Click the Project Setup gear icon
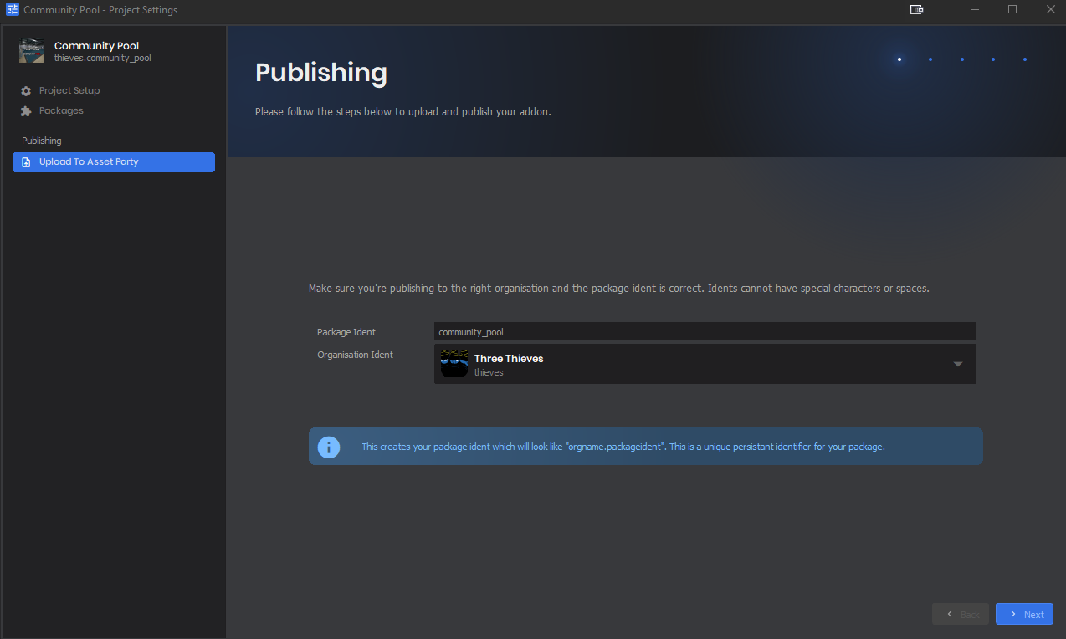This screenshot has width=1066, height=639. [x=26, y=91]
